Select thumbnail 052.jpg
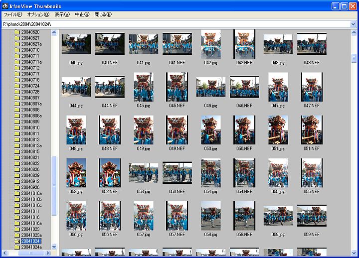 click(76, 173)
